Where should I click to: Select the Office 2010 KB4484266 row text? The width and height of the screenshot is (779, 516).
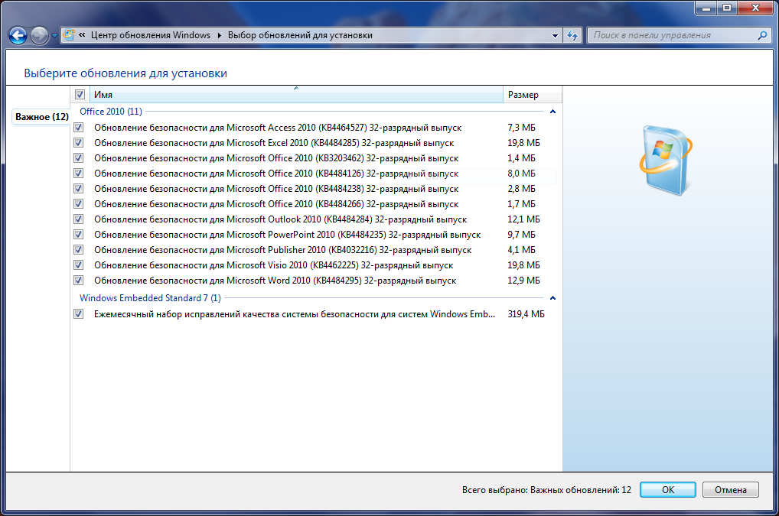tap(276, 204)
